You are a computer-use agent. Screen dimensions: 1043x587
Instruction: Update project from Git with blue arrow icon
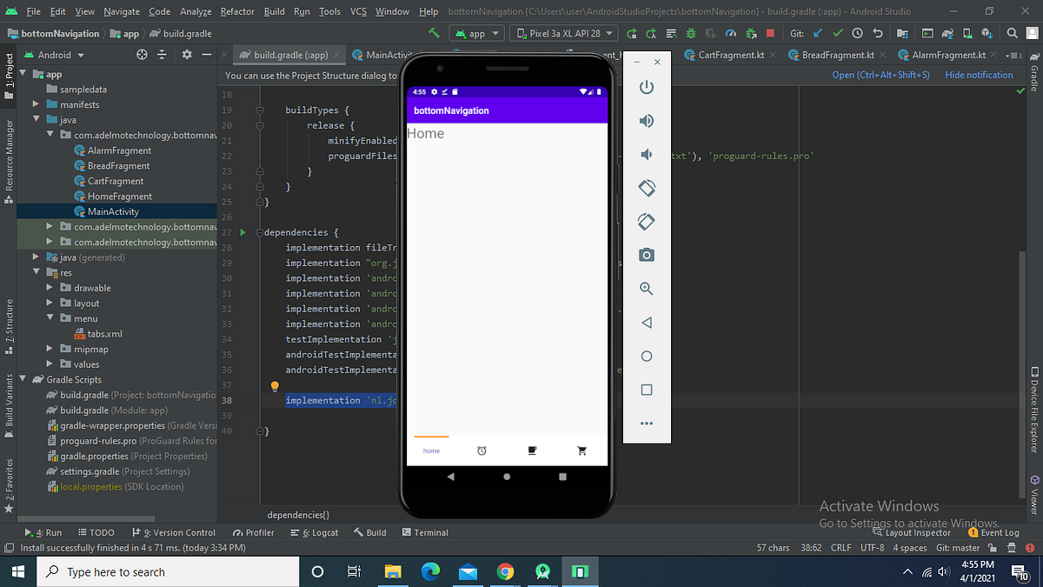[818, 32]
